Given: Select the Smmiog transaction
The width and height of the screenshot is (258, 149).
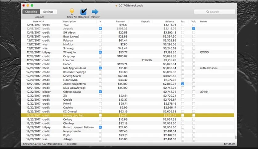Looking at the screenshot, I should tap(127, 48).
